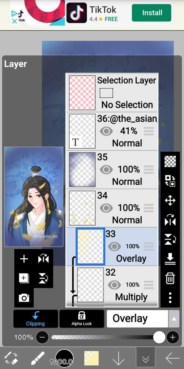Viewport: 184px width, 369px height.
Task: Toggle Alpha Lock on current layer
Action: [82, 319]
